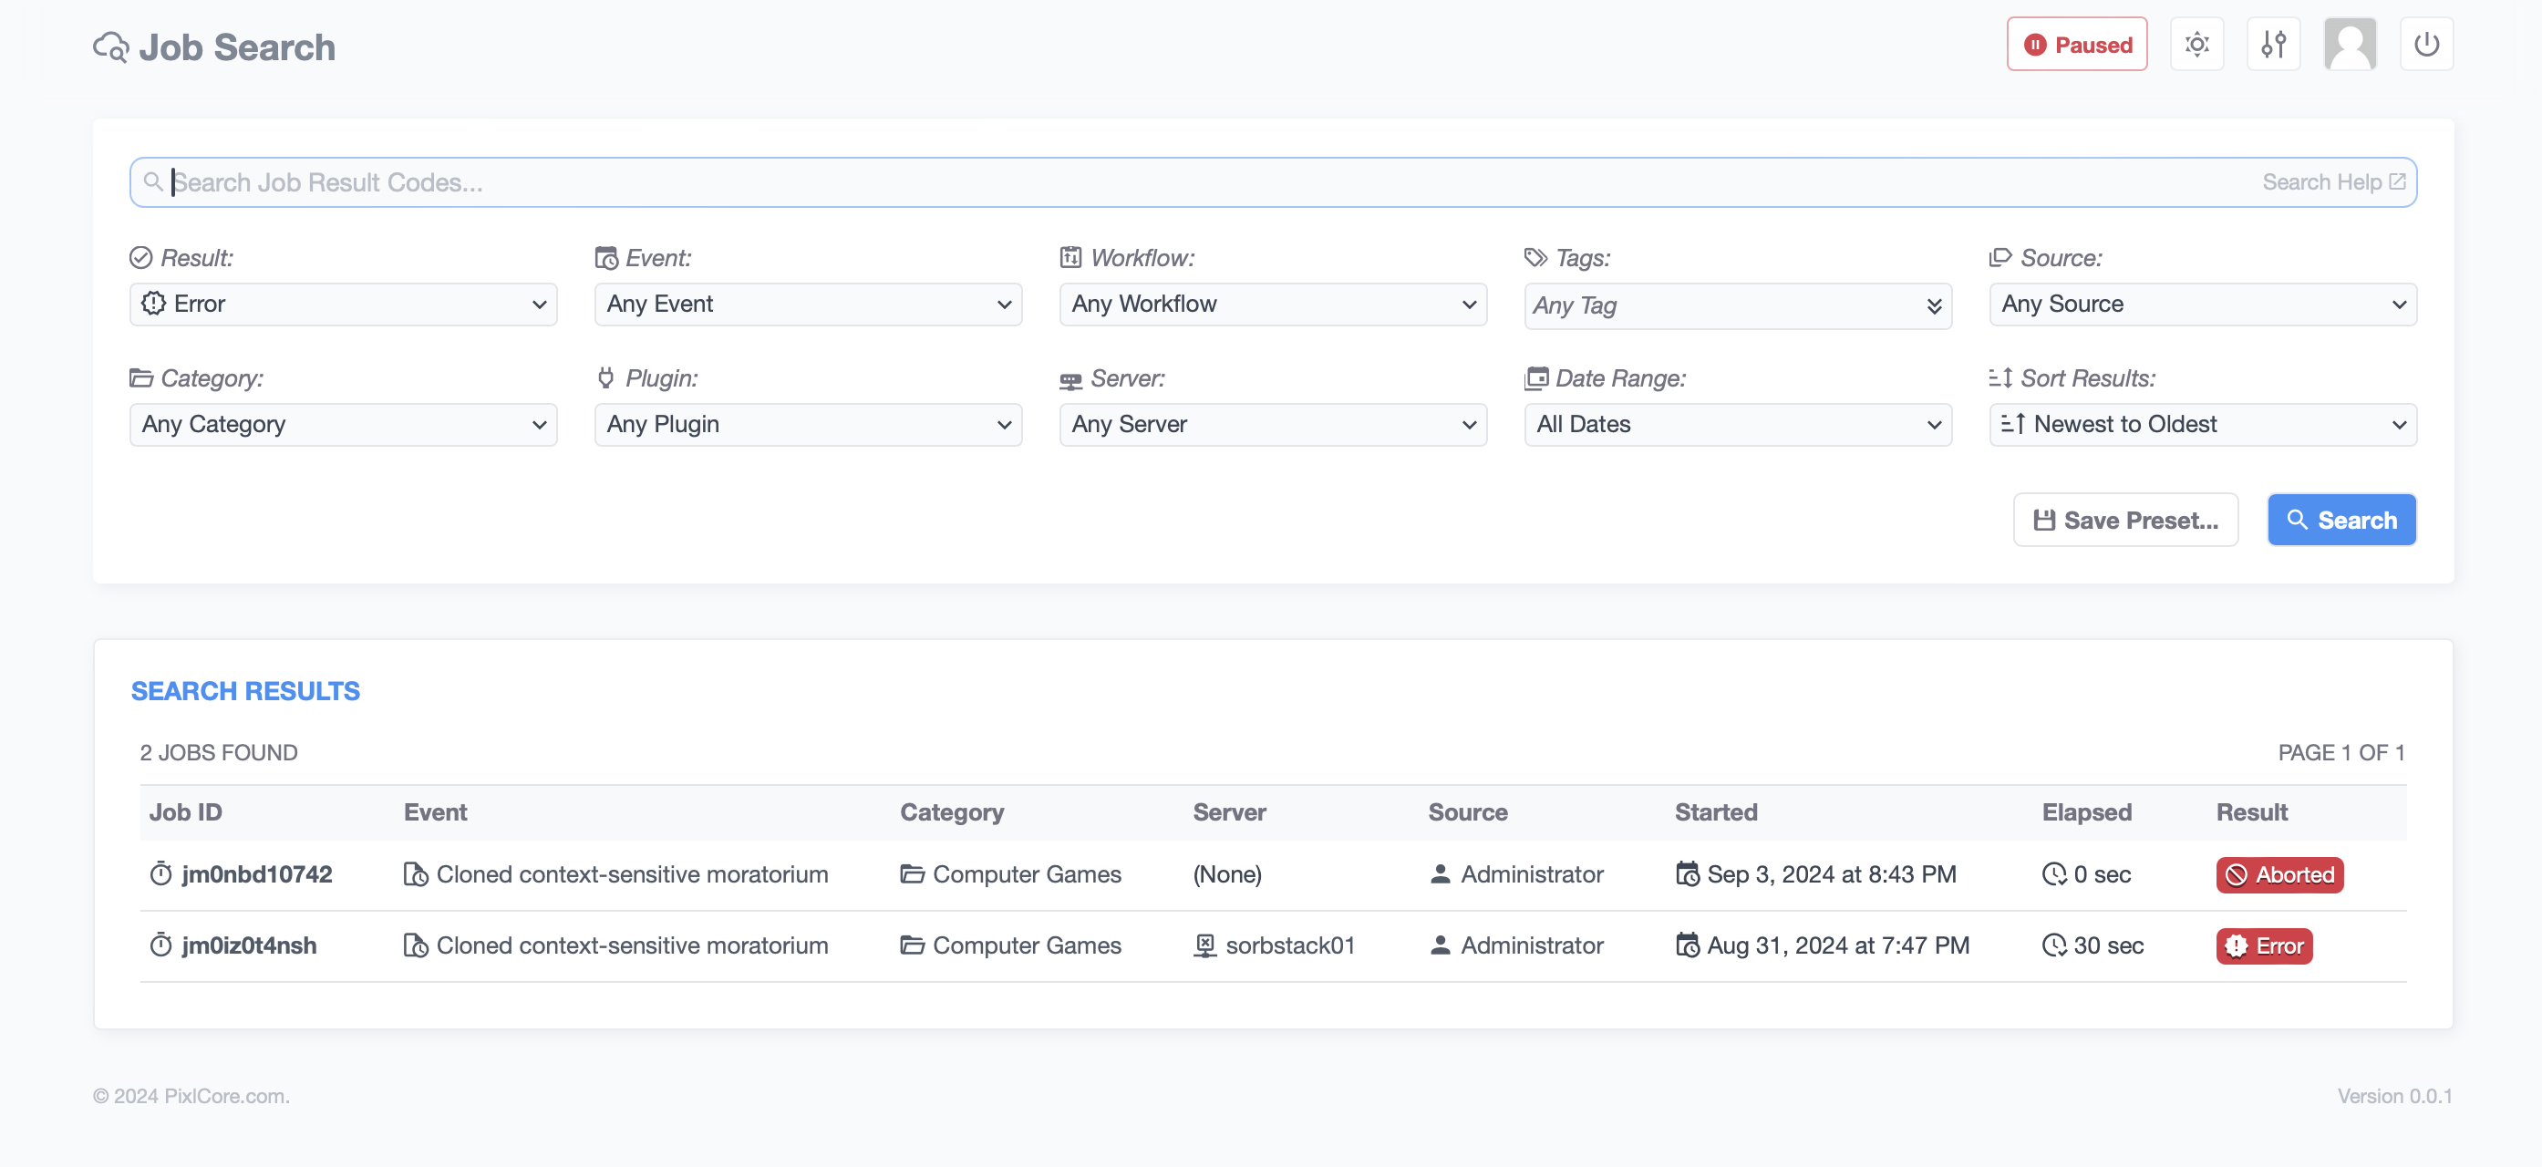
Task: Click the Search button
Action: (2341, 519)
